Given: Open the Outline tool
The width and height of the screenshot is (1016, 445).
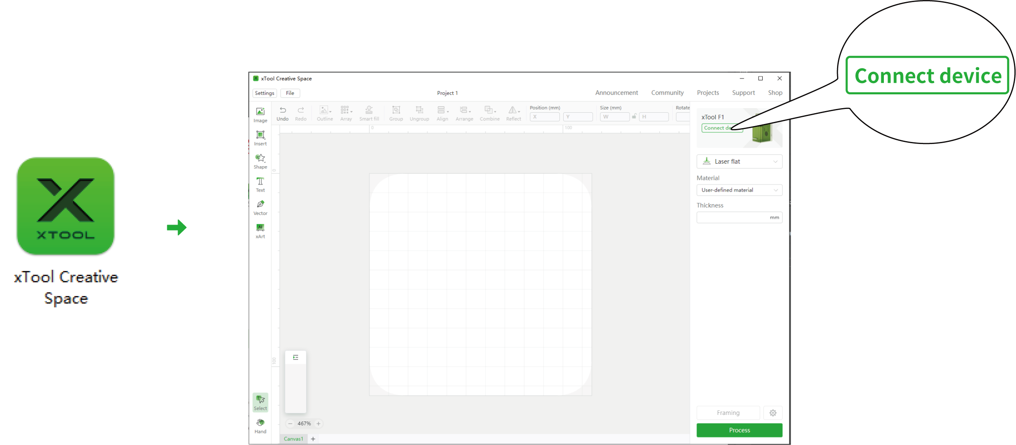Looking at the screenshot, I should [x=325, y=113].
